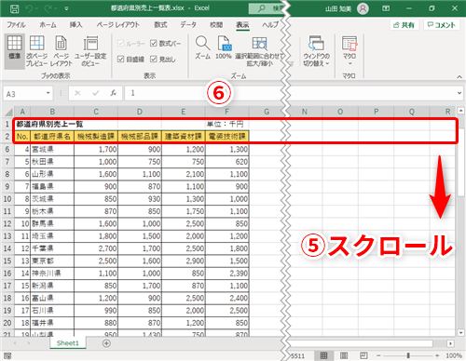466x361 pixels.
Task: Collapse the ribbon with chevron
Action: (459, 76)
